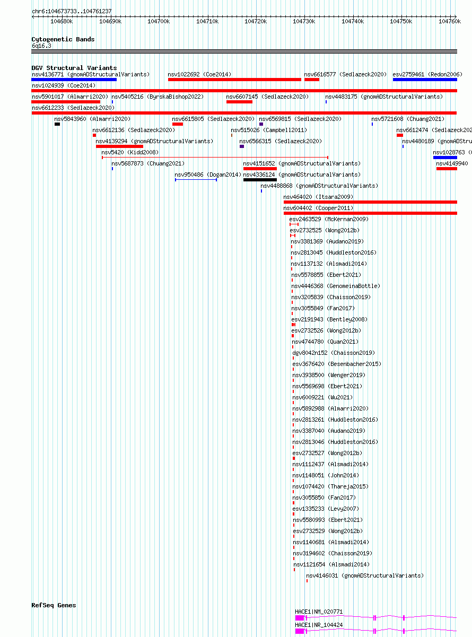Click esv2759461 (Redon2006) variant label
Screen dimensions: 472x637
pos(427,74)
